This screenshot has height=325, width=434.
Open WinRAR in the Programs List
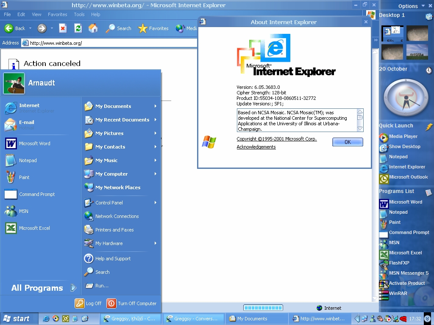click(x=398, y=293)
